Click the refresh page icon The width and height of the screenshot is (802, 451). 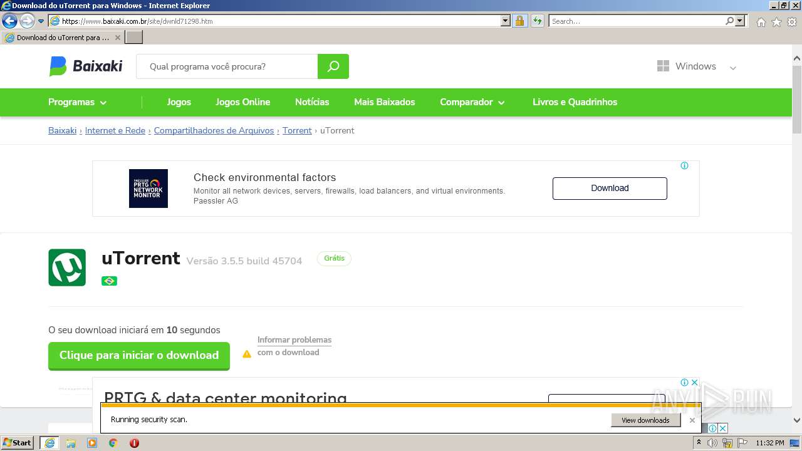pyautogui.click(x=538, y=21)
